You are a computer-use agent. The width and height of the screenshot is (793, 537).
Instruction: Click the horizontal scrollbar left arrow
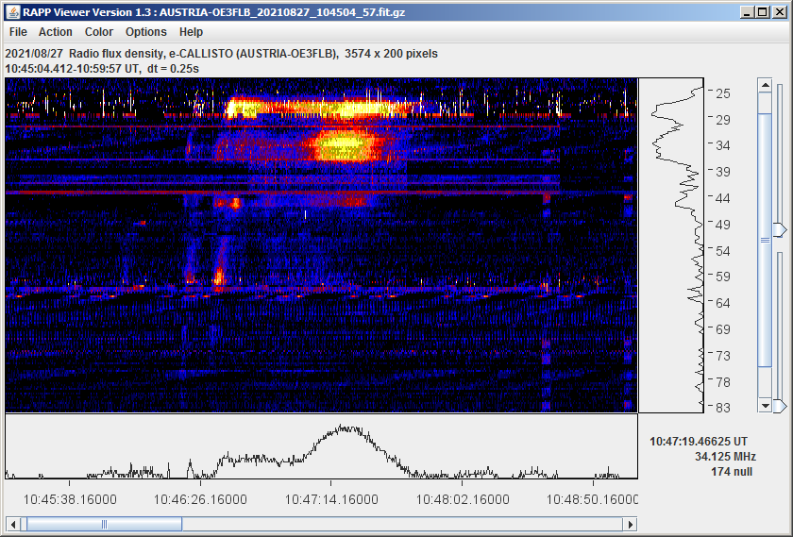[x=13, y=524]
